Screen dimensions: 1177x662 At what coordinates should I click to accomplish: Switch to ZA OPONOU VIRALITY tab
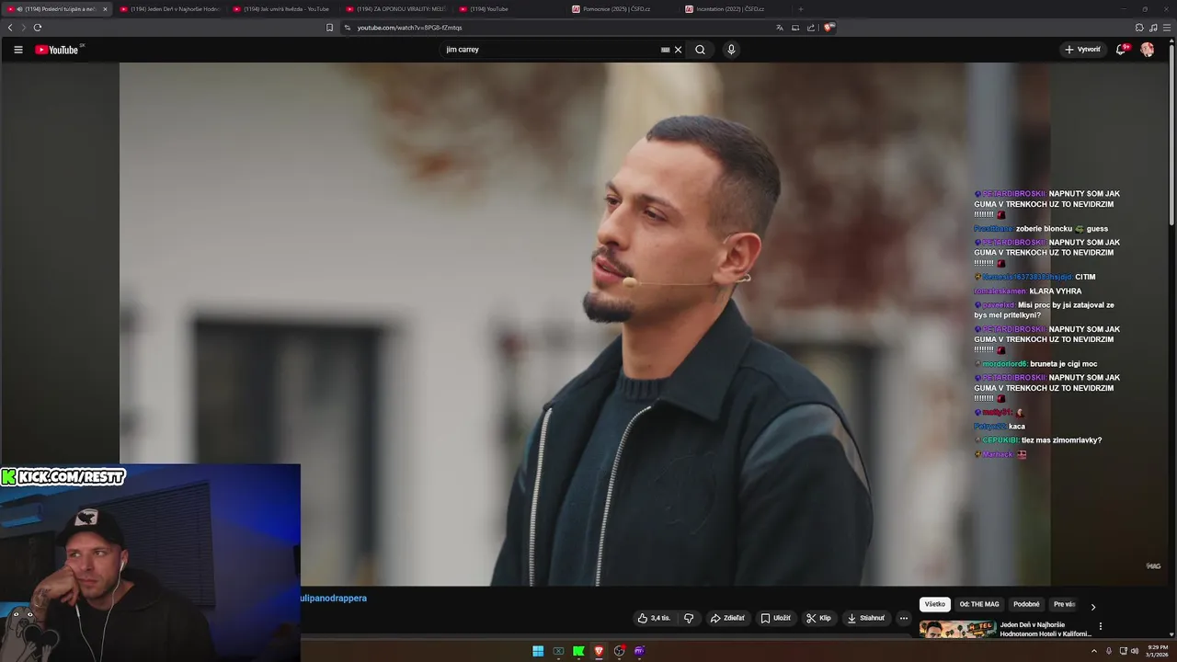pos(396,9)
